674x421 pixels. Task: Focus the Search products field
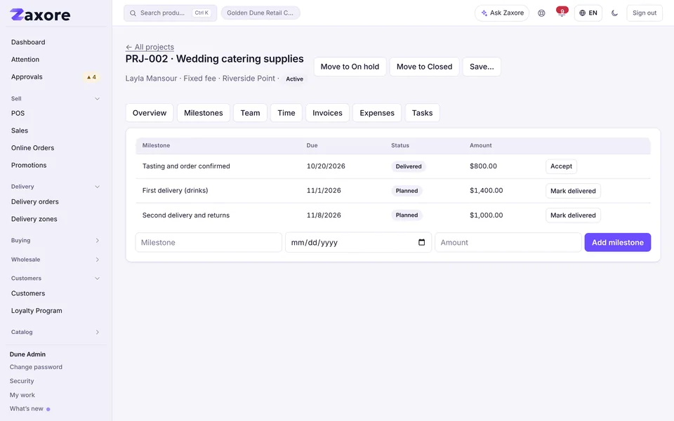(170, 13)
